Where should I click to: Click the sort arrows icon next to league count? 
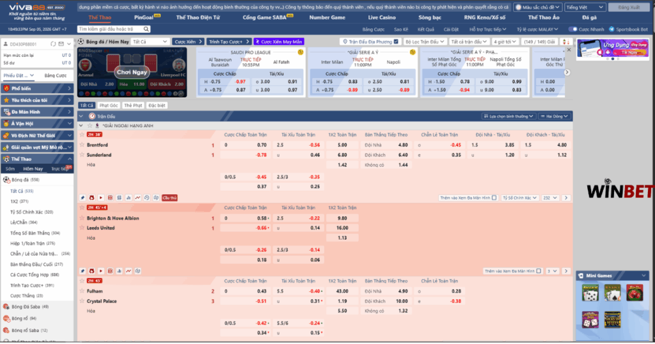click(565, 42)
